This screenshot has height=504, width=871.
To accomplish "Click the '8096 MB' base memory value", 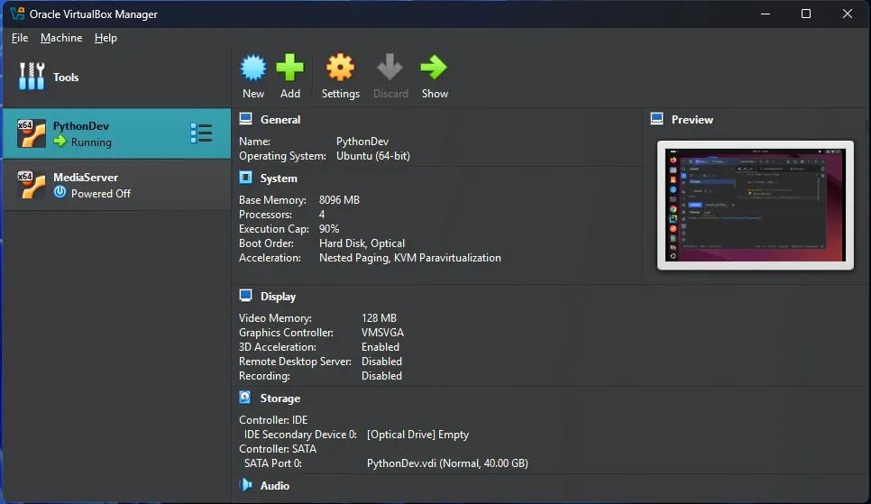I will tap(339, 200).
